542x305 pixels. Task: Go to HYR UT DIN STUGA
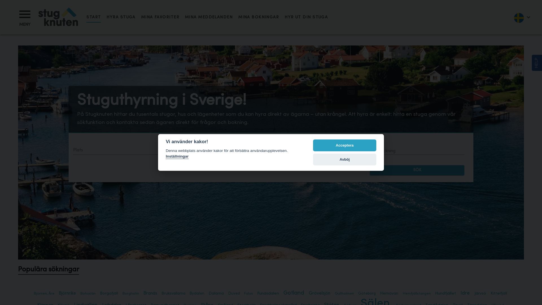306,17
